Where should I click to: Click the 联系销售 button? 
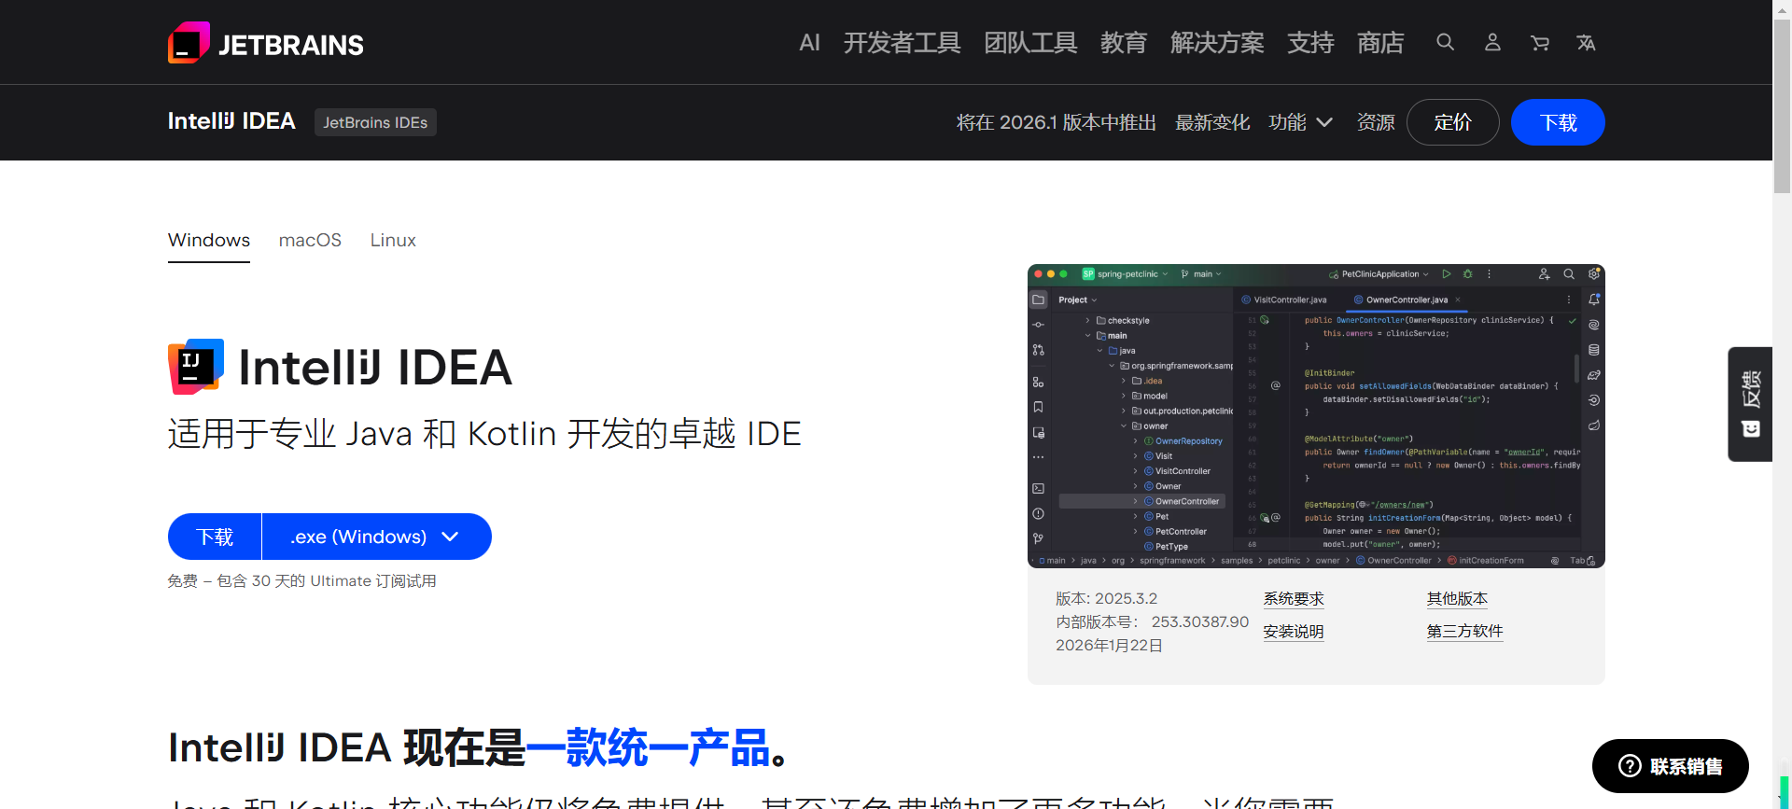1671,766
